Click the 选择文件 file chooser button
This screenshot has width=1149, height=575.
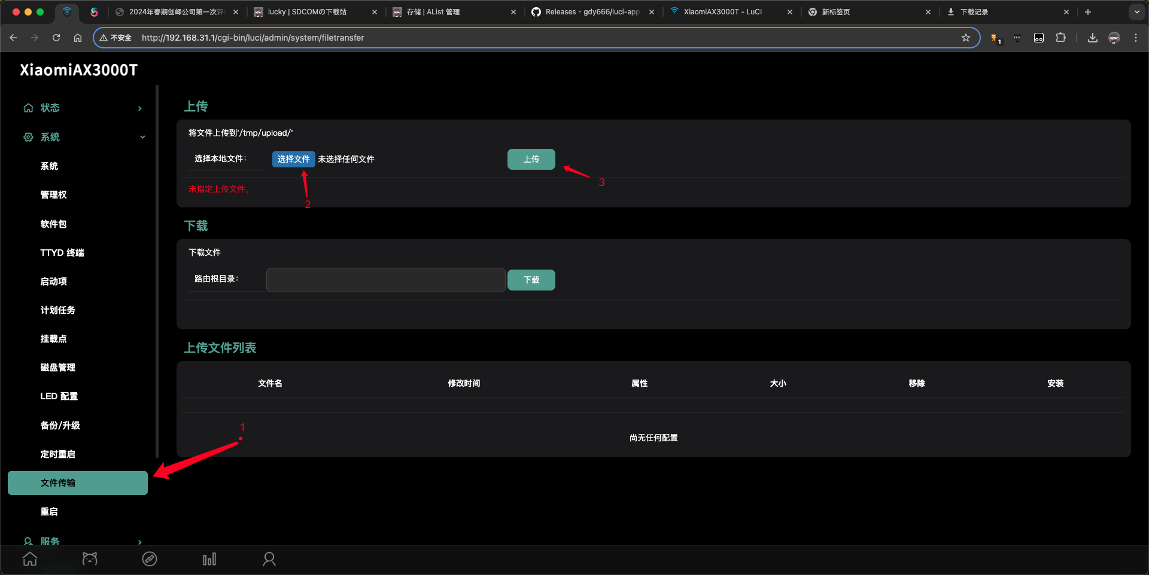293,159
